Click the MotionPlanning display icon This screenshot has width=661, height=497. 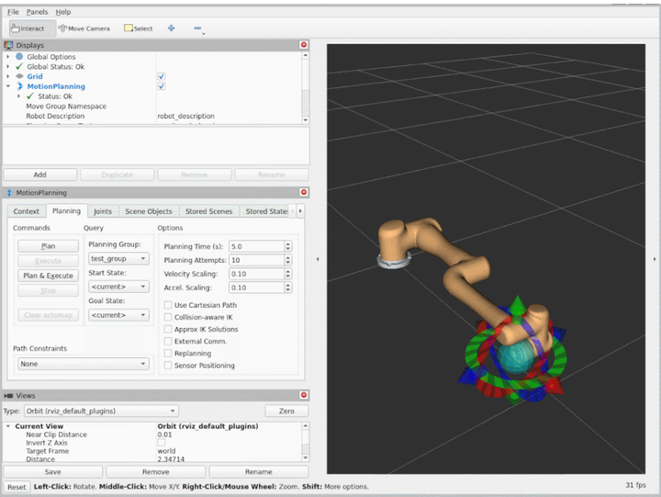click(19, 86)
